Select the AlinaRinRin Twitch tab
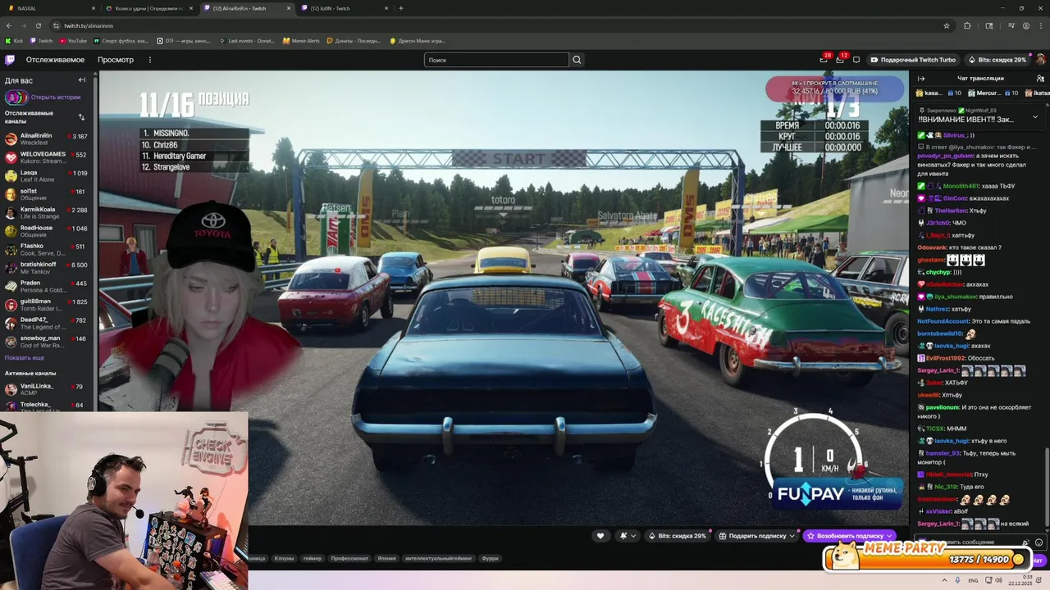 [247, 8]
